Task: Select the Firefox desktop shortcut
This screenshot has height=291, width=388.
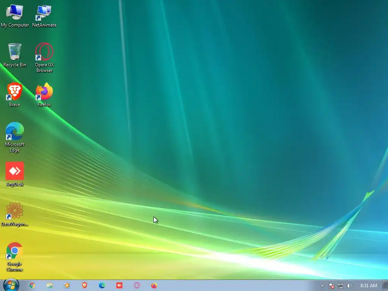Action: (44, 95)
